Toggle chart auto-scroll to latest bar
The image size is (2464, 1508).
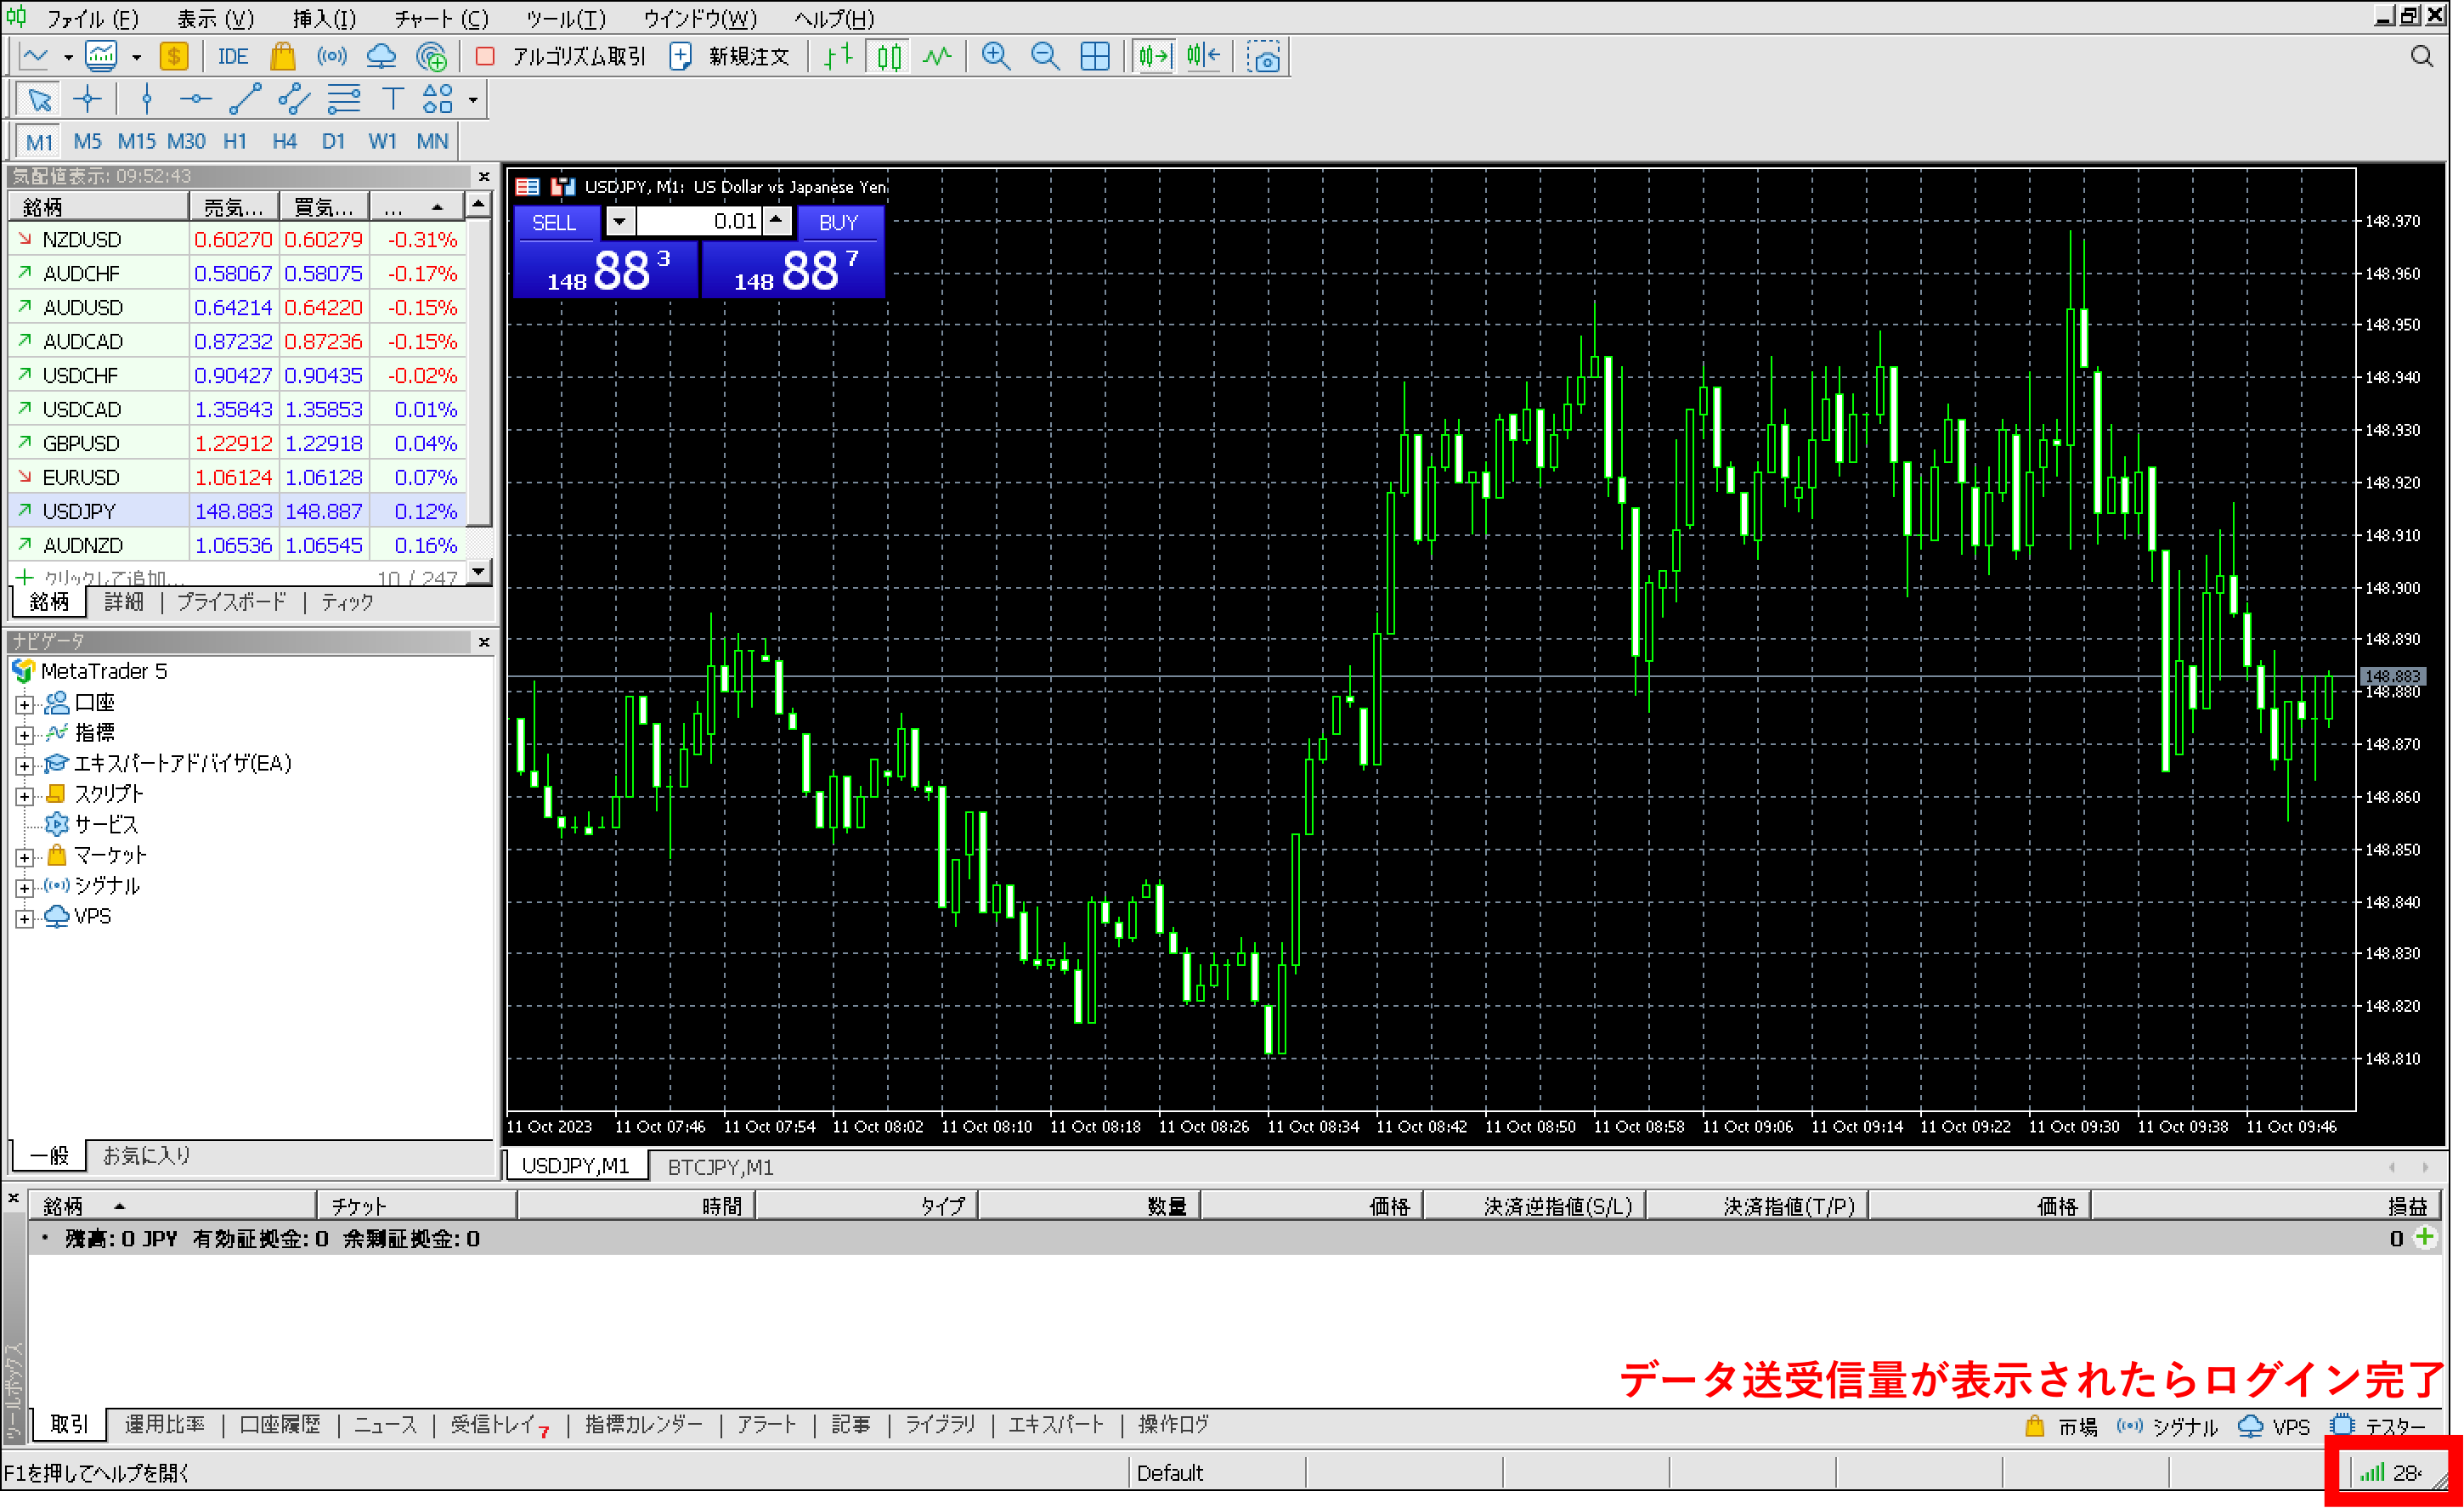[1153, 57]
